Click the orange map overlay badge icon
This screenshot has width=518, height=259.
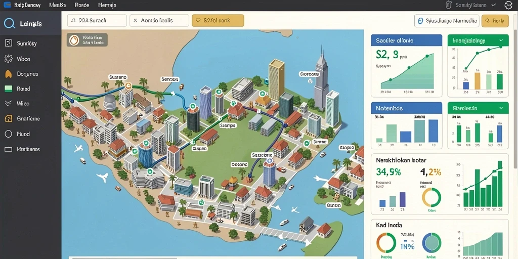coord(74,40)
